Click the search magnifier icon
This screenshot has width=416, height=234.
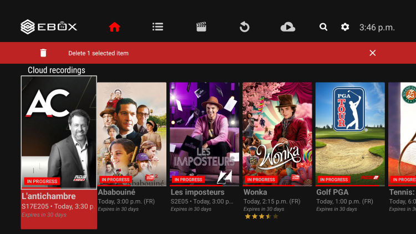[x=323, y=27]
